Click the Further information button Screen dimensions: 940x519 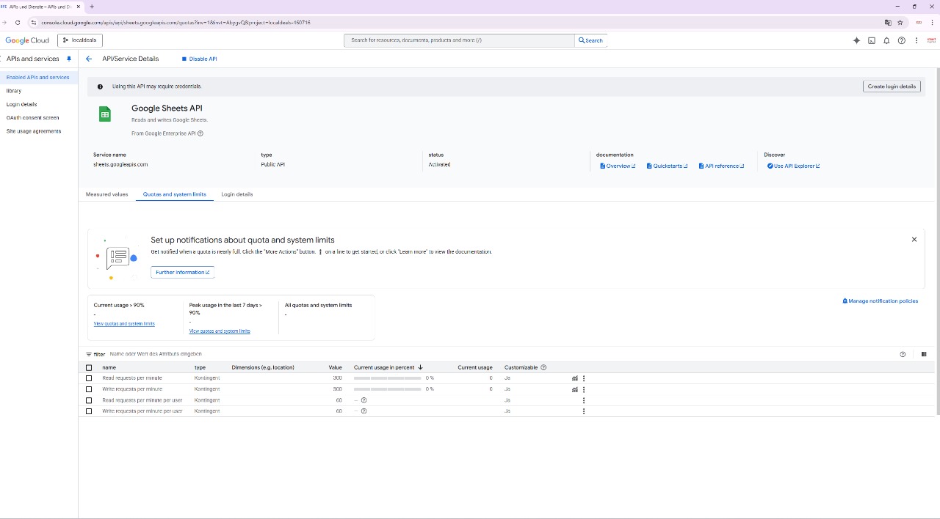183,272
